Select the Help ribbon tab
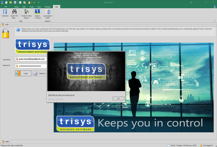 [56, 7]
